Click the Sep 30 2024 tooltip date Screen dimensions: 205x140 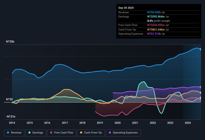pos(126,8)
